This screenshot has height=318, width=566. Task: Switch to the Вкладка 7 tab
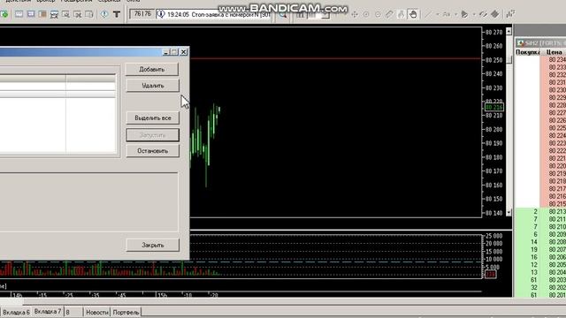48,311
